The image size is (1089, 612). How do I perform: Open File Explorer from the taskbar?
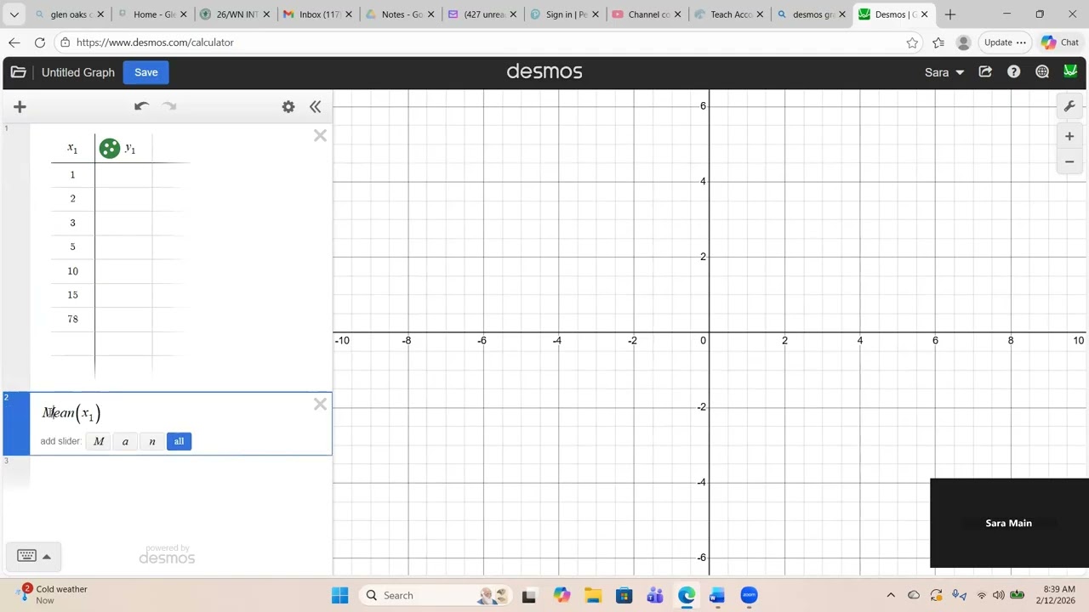point(593,595)
